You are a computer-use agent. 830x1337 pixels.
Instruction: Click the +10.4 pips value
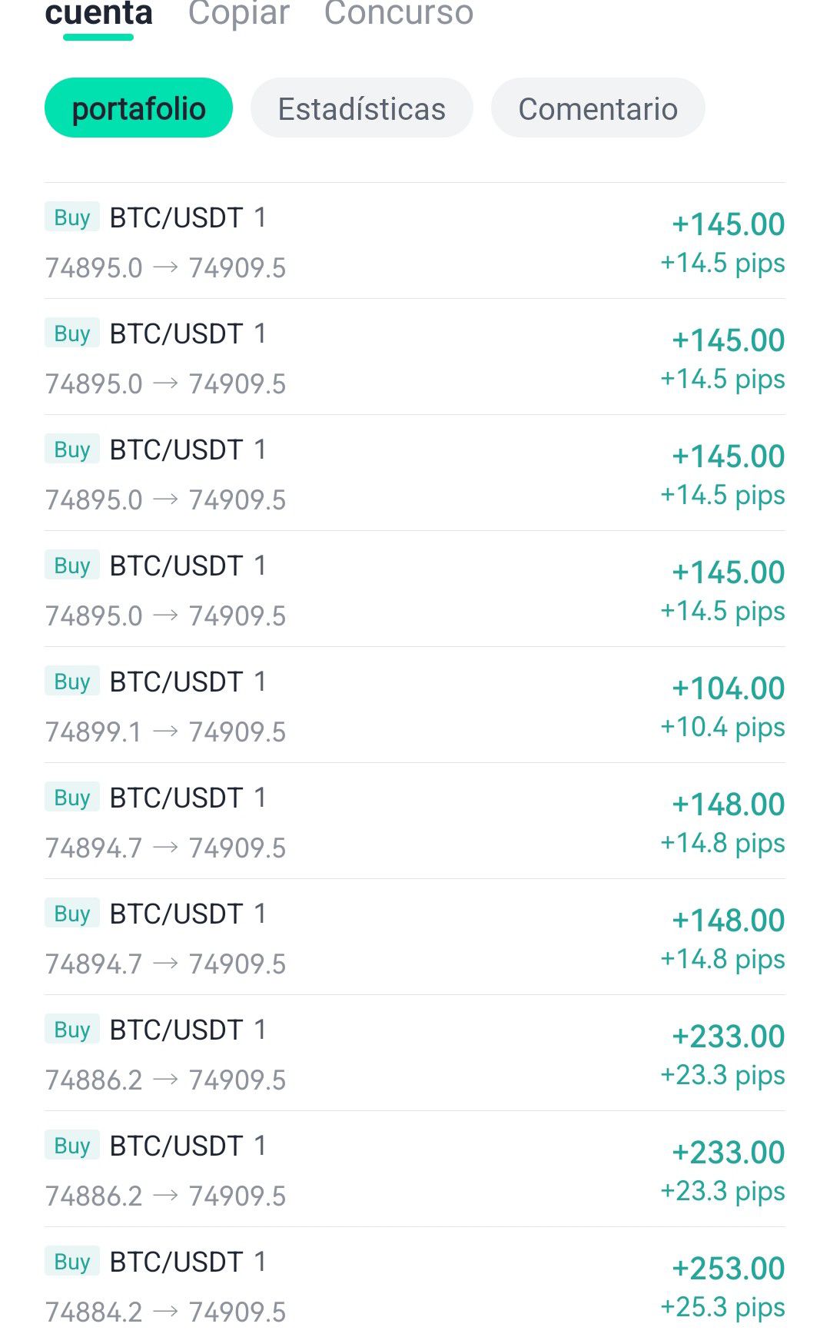722,727
